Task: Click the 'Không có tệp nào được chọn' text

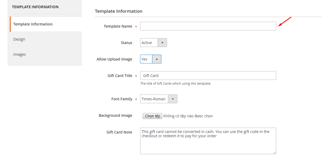Action: pyautogui.click(x=188, y=116)
